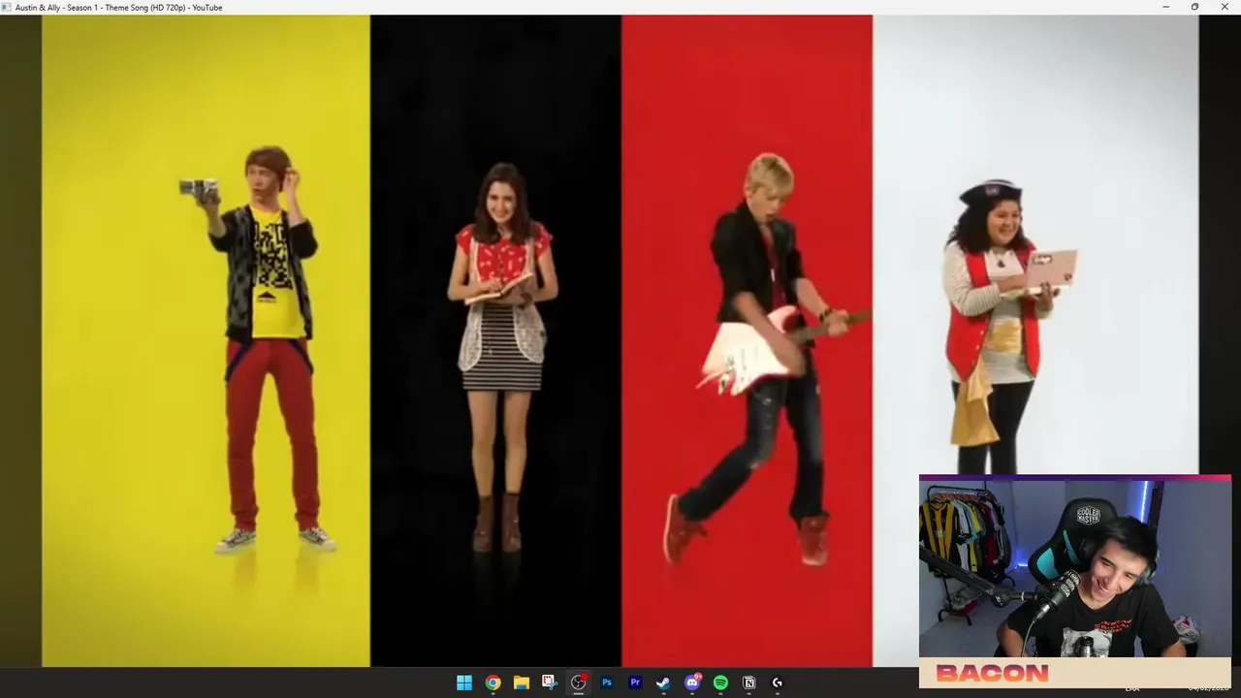1241x698 pixels.
Task: Open File Explorer from the taskbar
Action: coord(521,682)
